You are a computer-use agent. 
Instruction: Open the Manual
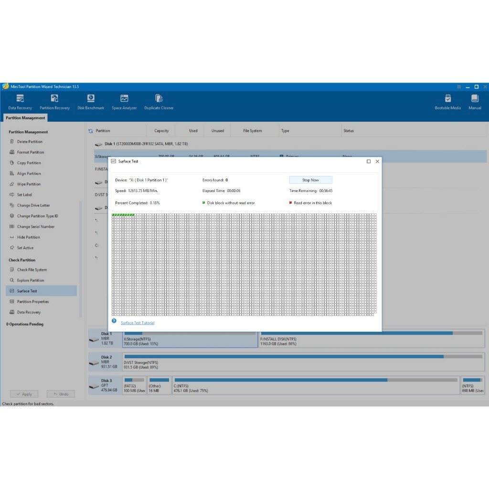point(475,102)
